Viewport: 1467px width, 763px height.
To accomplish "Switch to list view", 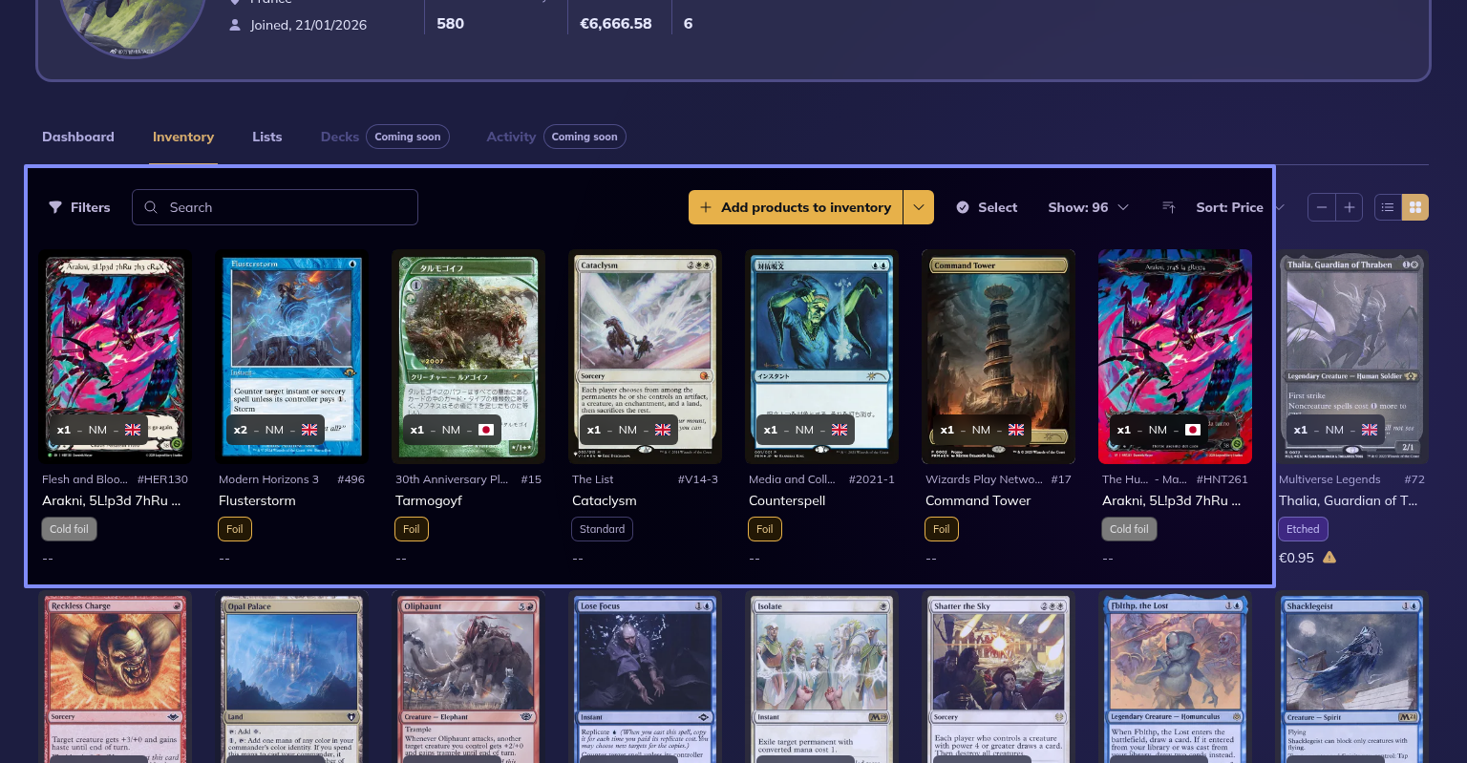I will (1388, 207).
